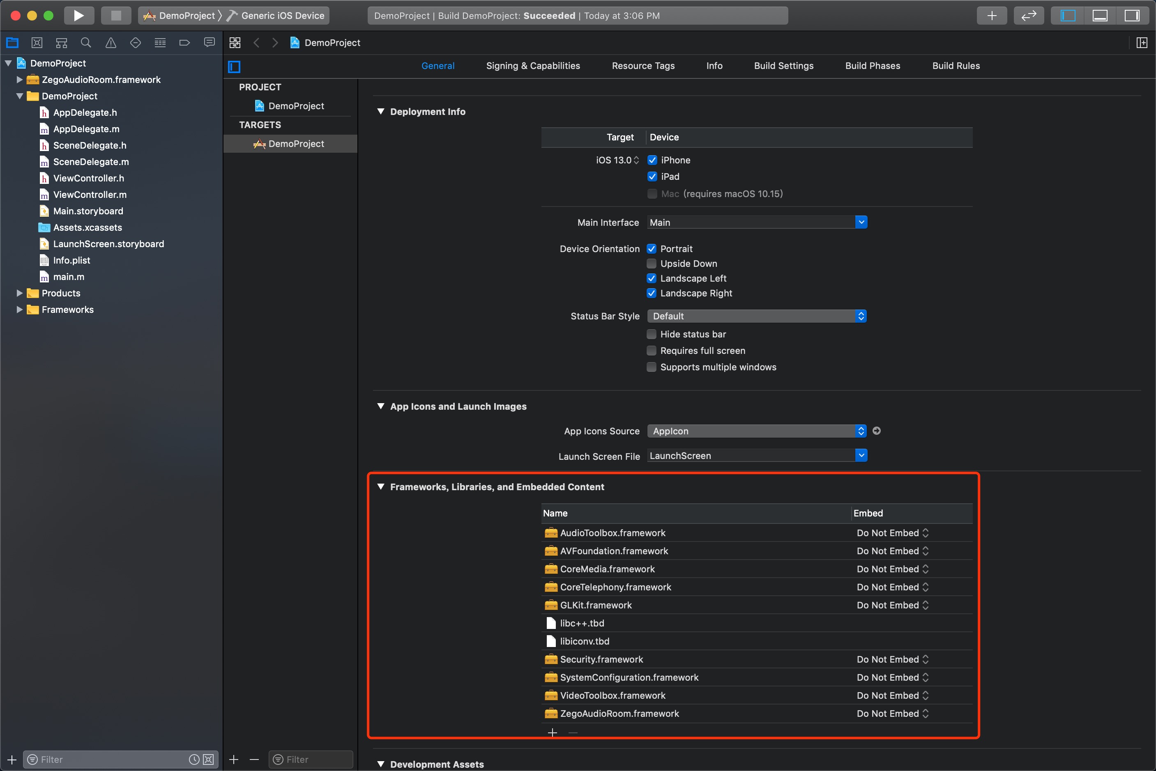The image size is (1156, 771).
Task: Open the Find navigator magnifier
Action: 86,43
